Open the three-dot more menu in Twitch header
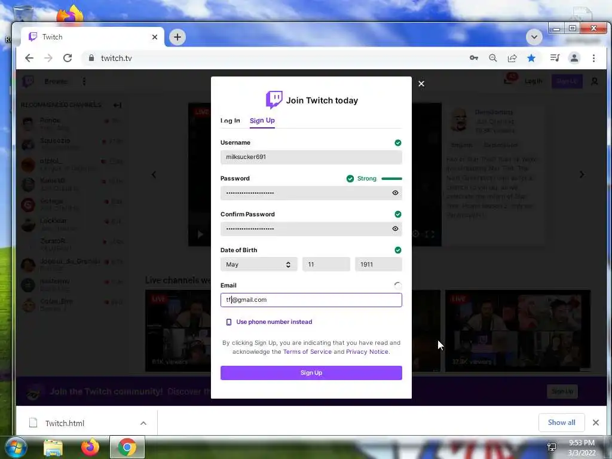This screenshot has width=612, height=459. [84, 81]
